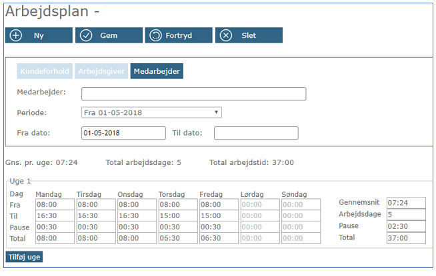The width and height of the screenshot is (436, 276).
Task: Add a week with Tilføj uge
Action: pyautogui.click(x=24, y=257)
